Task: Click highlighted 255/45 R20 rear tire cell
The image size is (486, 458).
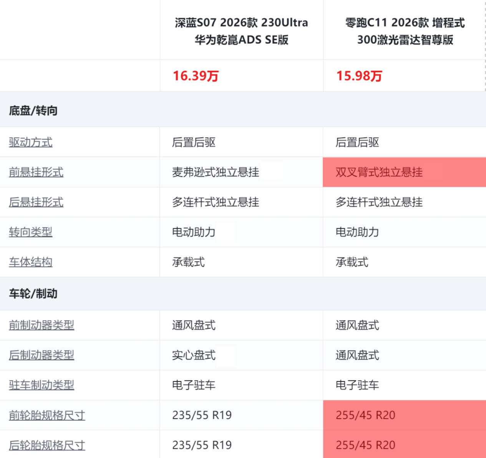Action: 365,445
